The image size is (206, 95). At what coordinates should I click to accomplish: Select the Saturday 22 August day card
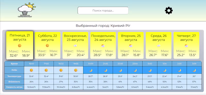tap(47, 45)
